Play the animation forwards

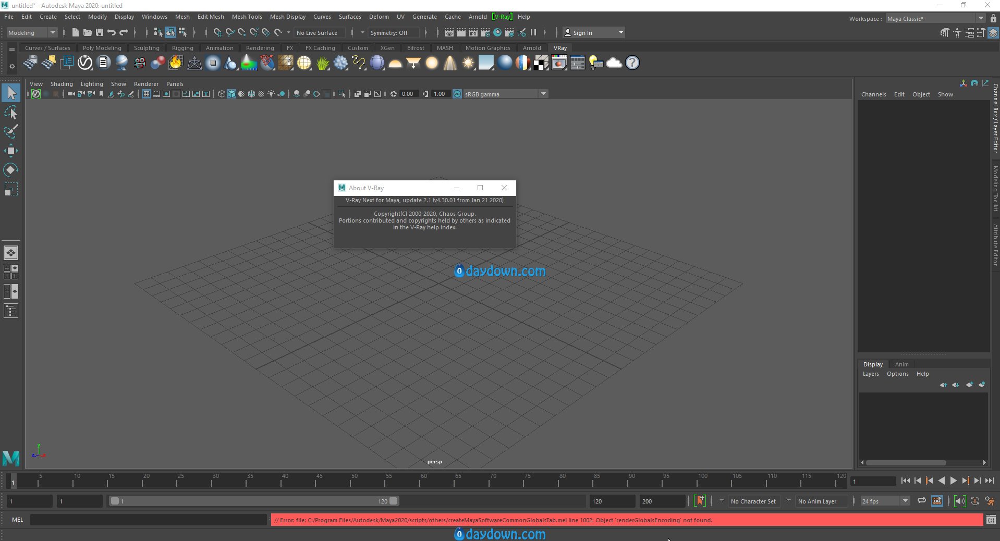953,481
